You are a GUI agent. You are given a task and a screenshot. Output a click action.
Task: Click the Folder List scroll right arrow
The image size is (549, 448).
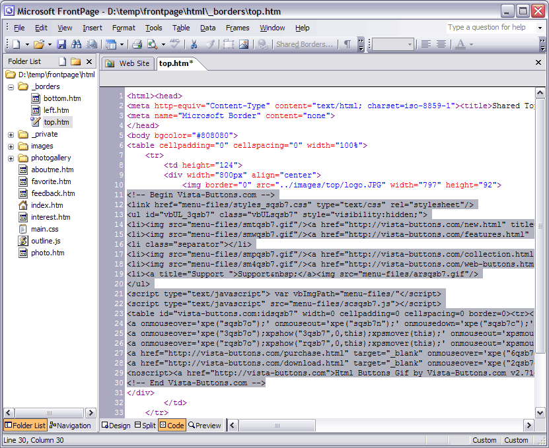tap(91, 412)
